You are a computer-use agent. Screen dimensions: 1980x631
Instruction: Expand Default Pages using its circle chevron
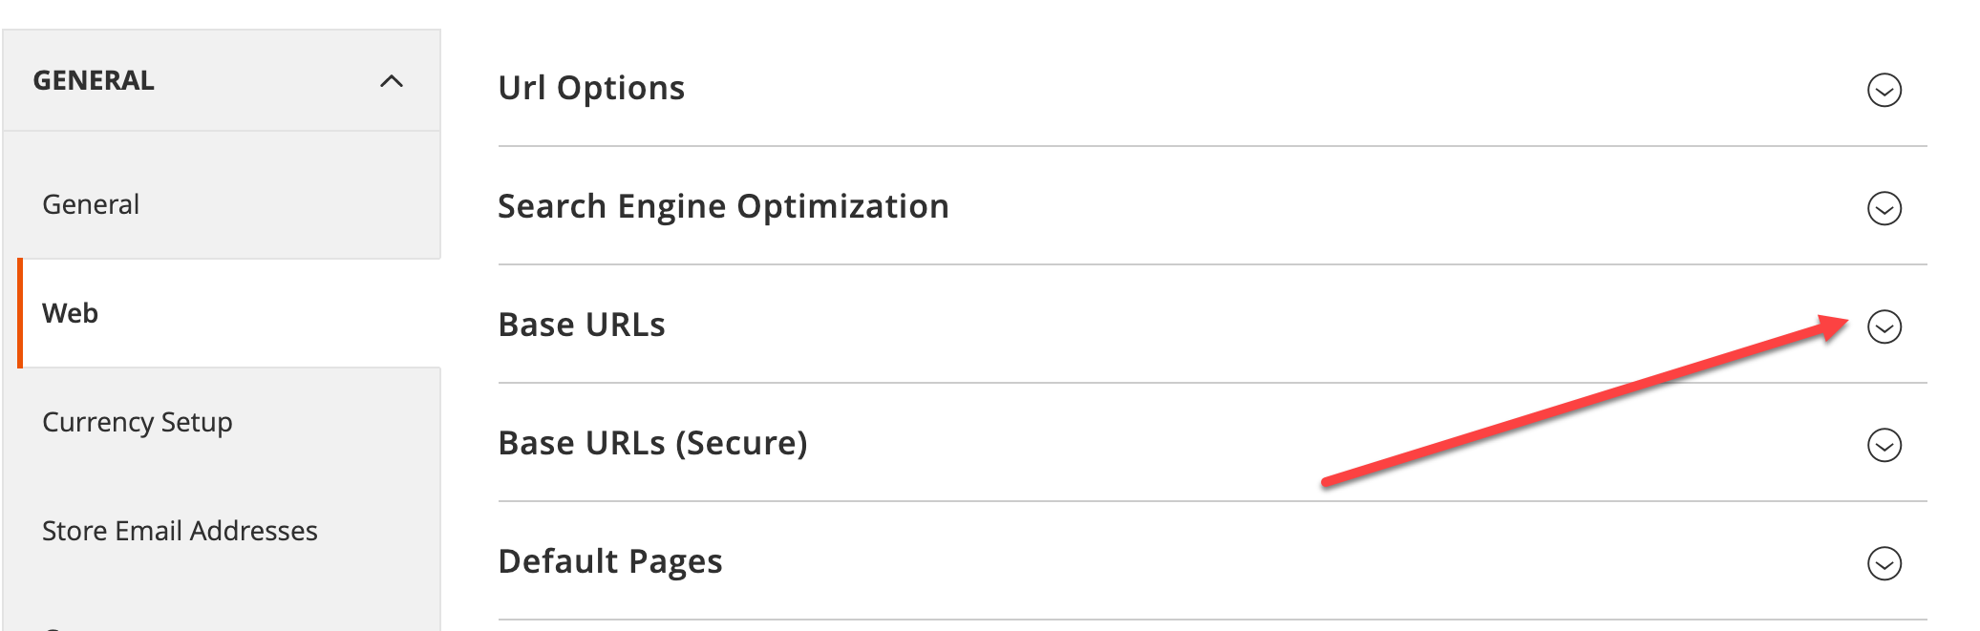1884,563
